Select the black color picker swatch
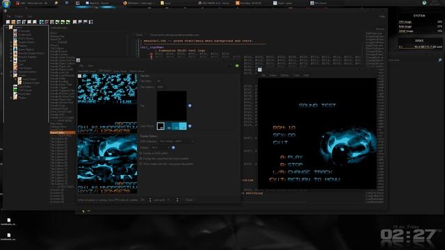The height and width of the screenshot is (250, 445). tap(161, 126)
